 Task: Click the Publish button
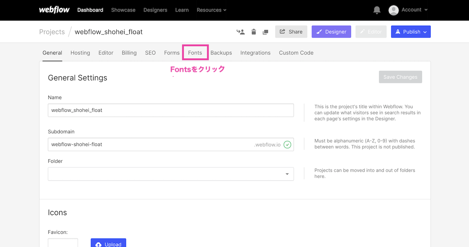click(411, 32)
